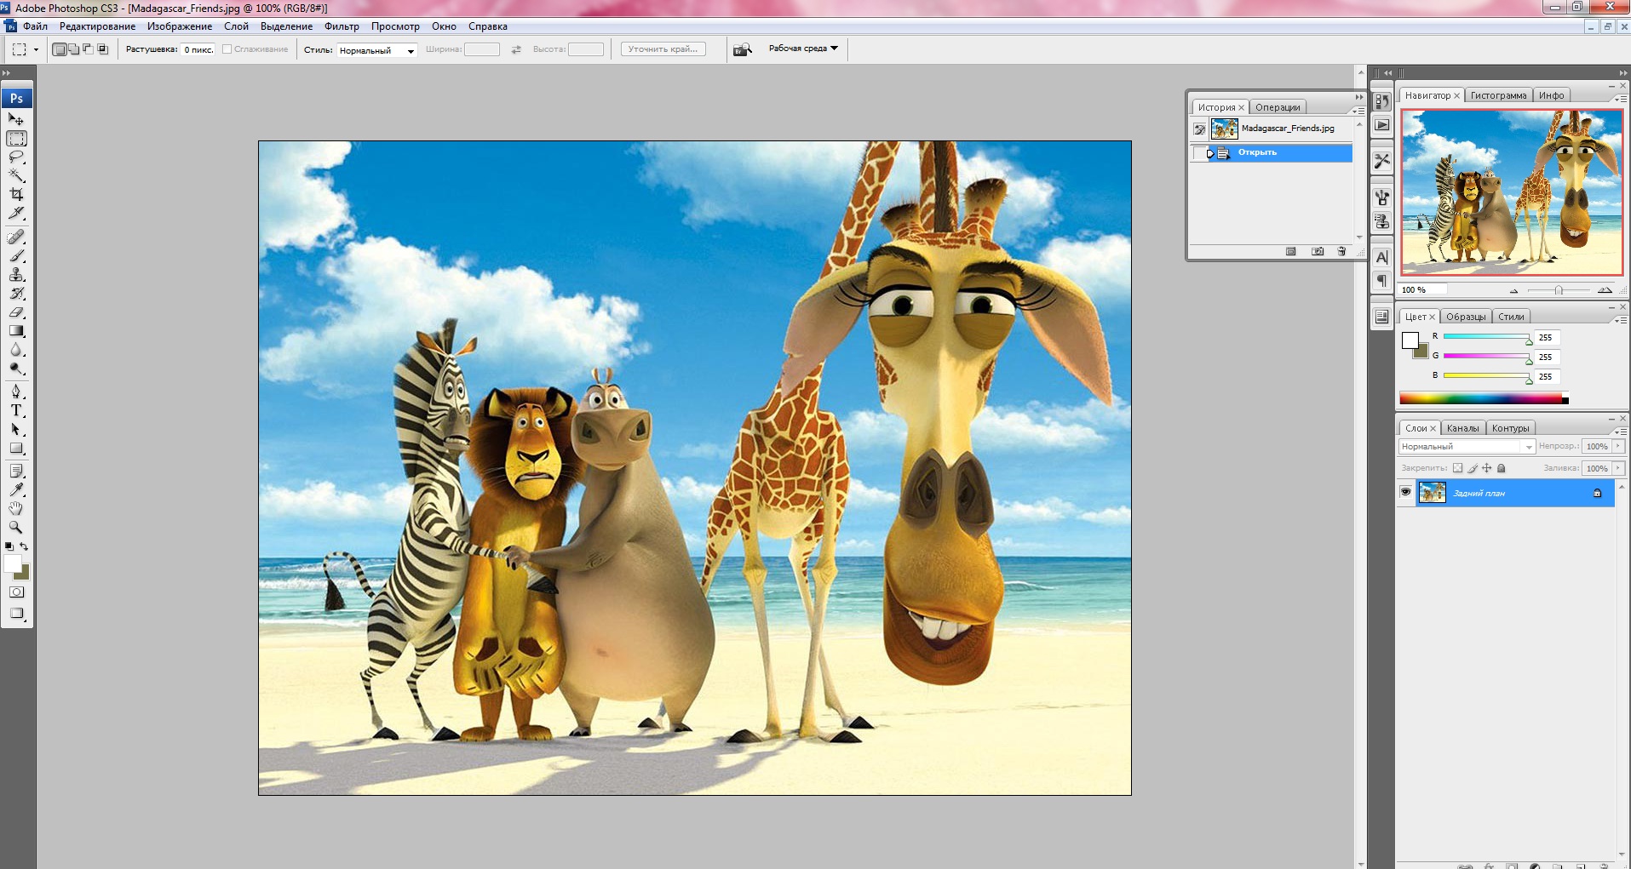Select the Horizontal Type tool

click(16, 410)
